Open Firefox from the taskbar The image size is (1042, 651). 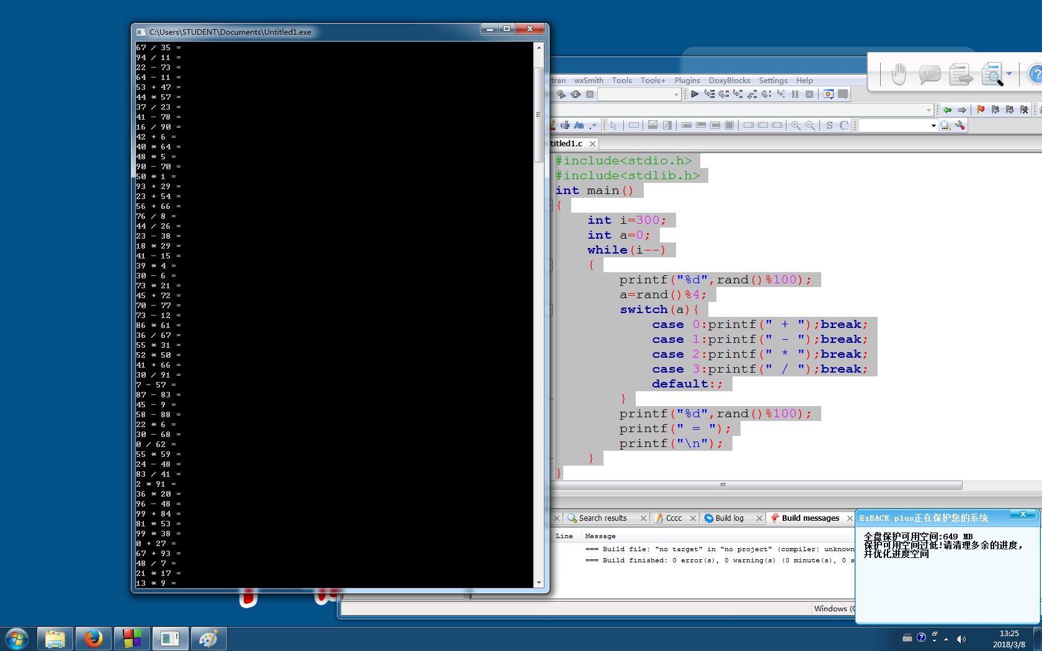pyautogui.click(x=94, y=638)
